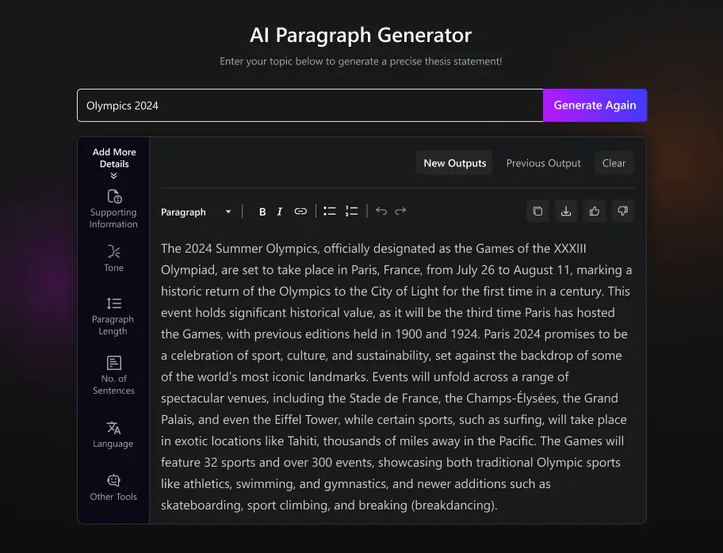
Task: Switch to the Previous Output tab
Action: click(x=543, y=163)
